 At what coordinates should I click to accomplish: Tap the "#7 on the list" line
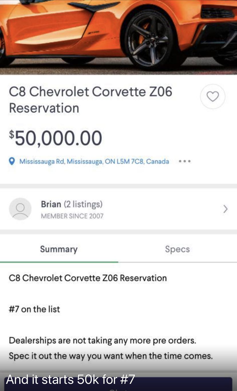click(35, 309)
